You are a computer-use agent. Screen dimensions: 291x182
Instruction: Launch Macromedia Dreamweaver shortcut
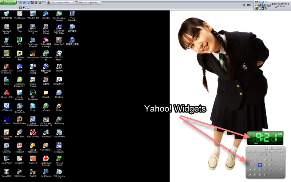(x=20, y=82)
